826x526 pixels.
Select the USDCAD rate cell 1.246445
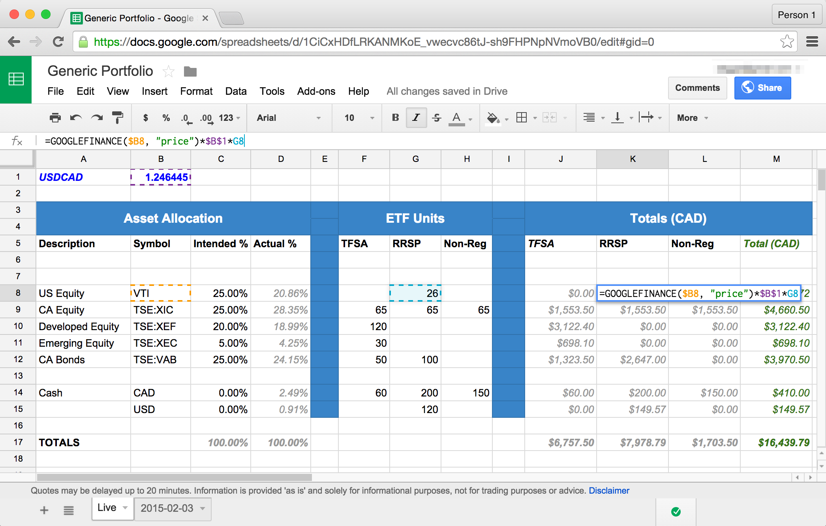click(x=161, y=177)
